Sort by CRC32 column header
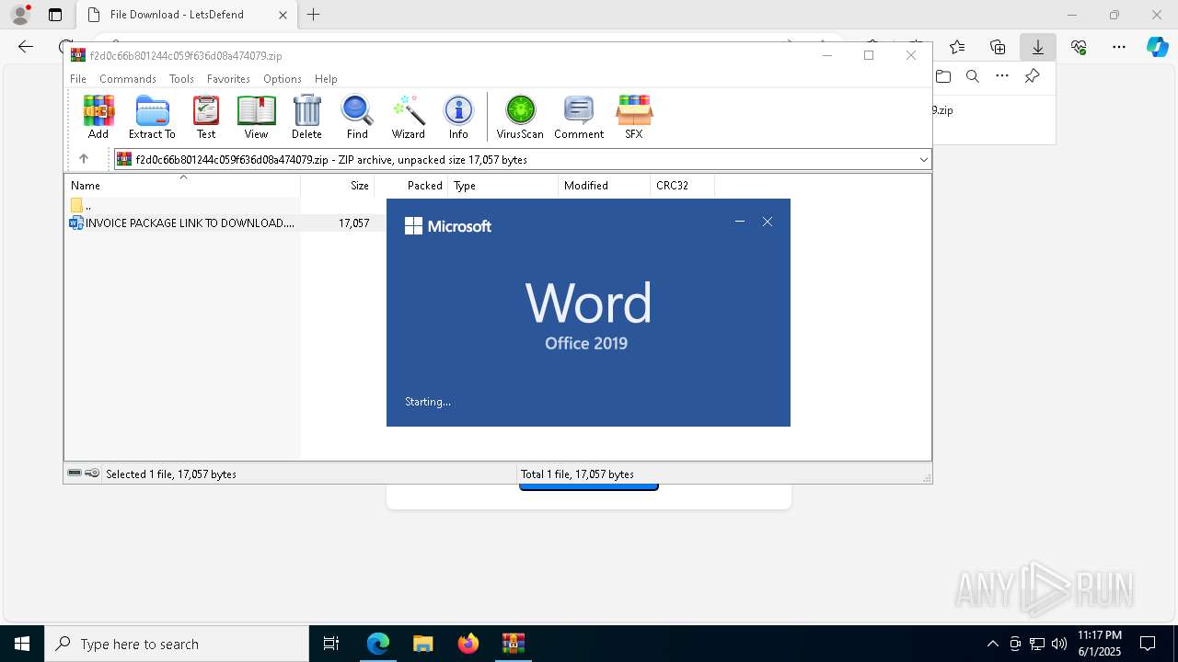1178x662 pixels. point(682,186)
